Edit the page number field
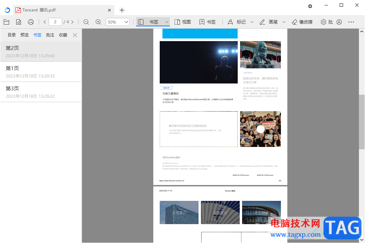 click(x=55, y=22)
